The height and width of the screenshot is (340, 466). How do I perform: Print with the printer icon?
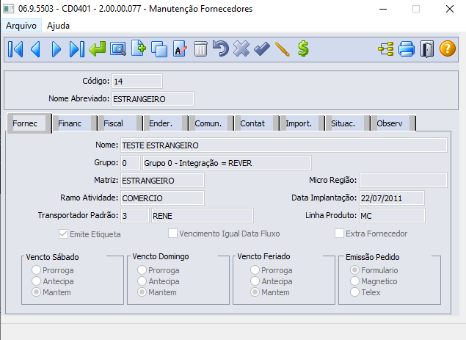[x=407, y=49]
